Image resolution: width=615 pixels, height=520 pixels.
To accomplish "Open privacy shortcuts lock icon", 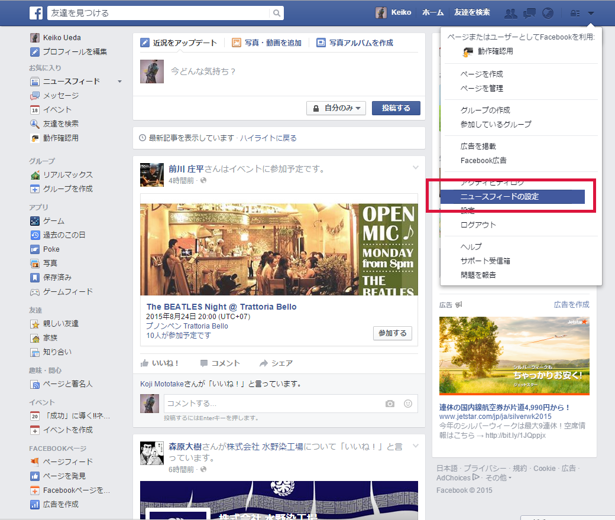I will (x=575, y=14).
